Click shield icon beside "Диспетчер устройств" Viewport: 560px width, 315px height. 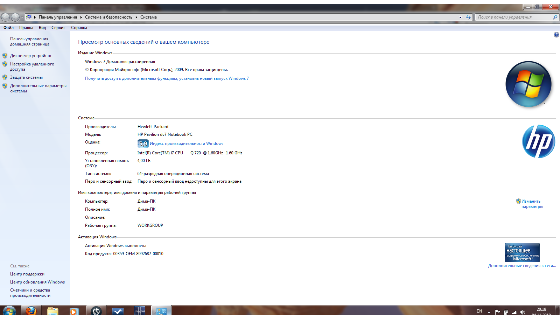click(5, 56)
